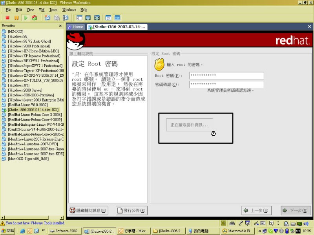
Task: Click the VMware Tools warning icon
Action: pyautogui.click(x=3, y=223)
